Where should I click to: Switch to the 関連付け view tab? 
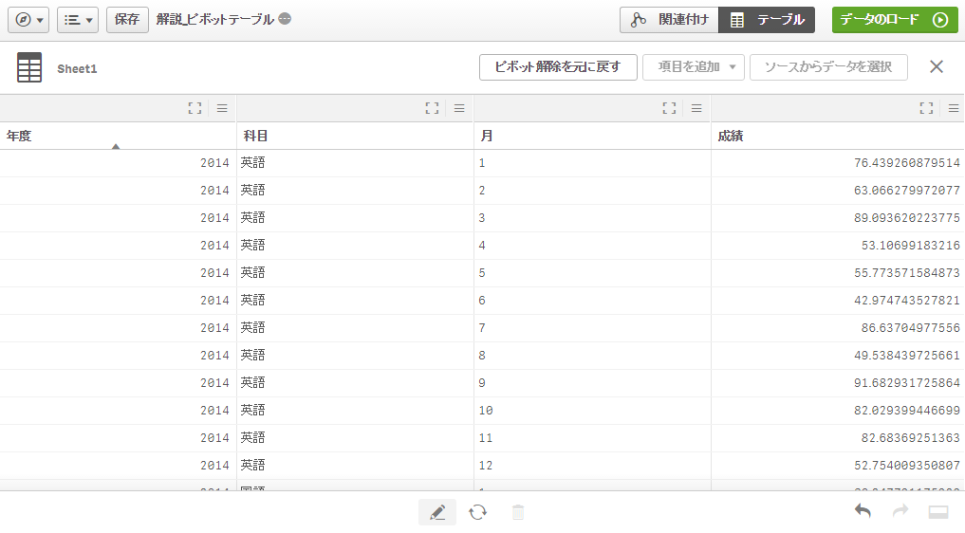670,20
